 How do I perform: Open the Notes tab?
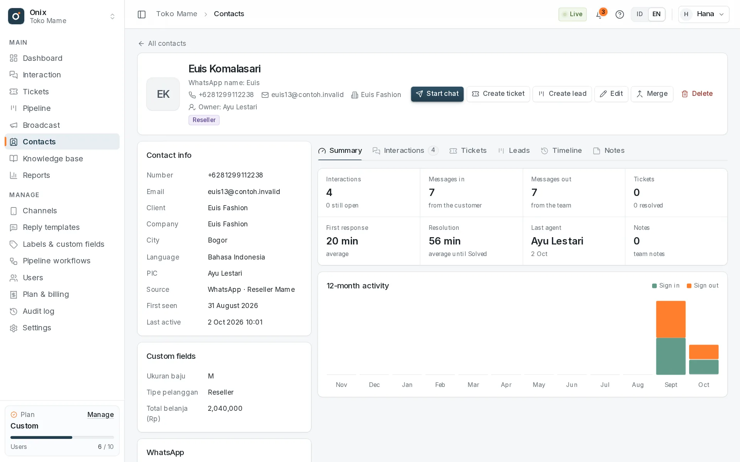(609, 151)
